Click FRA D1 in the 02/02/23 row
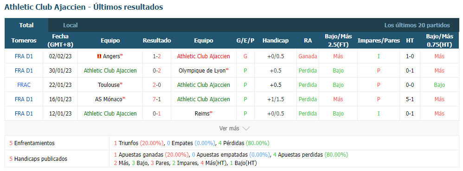This screenshot has height=171, width=463. [x=24, y=56]
